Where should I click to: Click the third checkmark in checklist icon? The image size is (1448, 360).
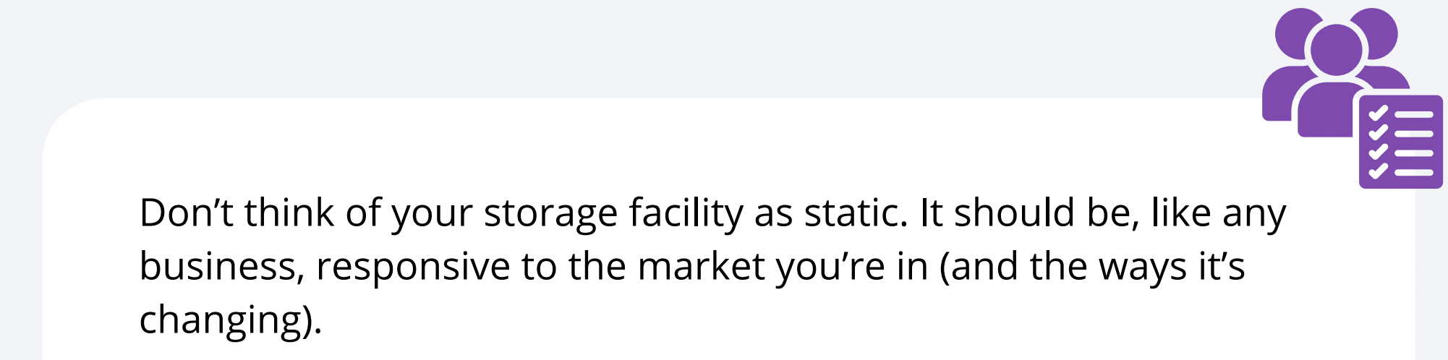1378,153
